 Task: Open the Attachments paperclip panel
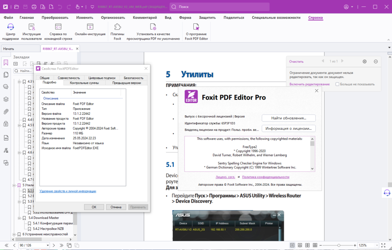click(x=6, y=111)
